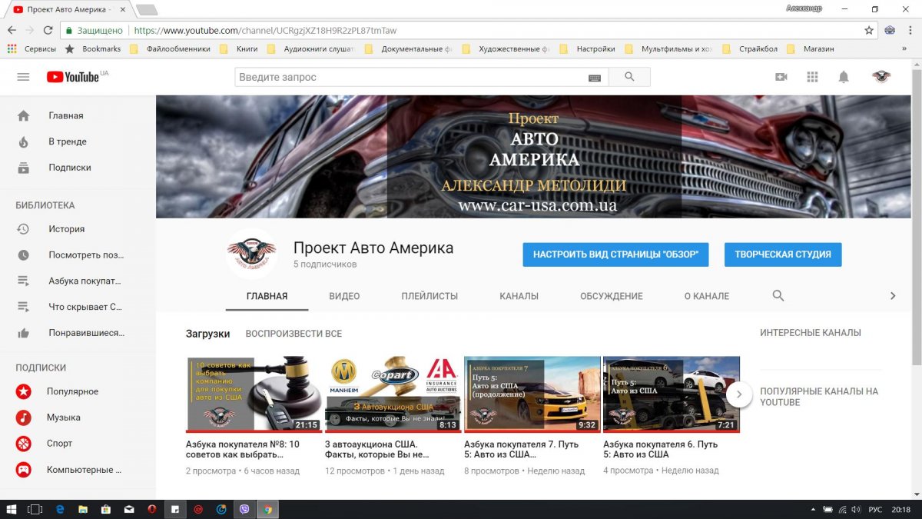The height and width of the screenshot is (519, 922).
Task: Close the Проект Авто Америка browser tab
Action: pos(123,9)
